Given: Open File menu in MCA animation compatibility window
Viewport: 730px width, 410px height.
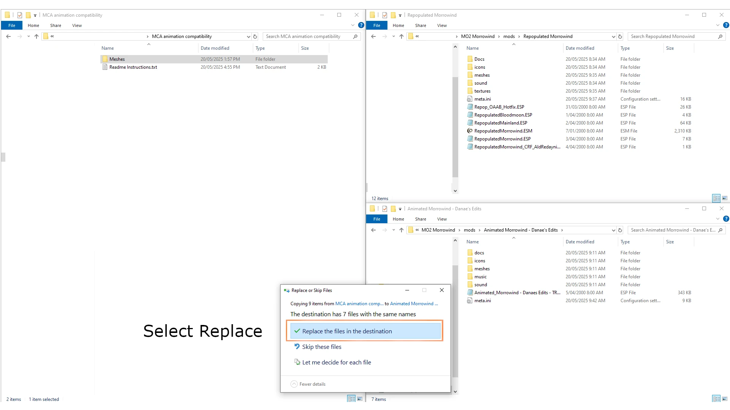Looking at the screenshot, I should pos(12,25).
